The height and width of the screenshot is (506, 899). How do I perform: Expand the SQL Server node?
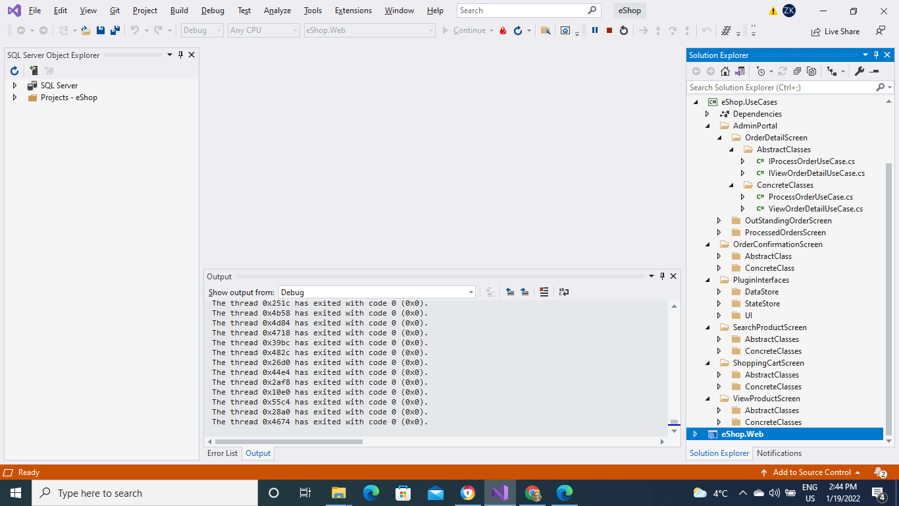click(15, 85)
